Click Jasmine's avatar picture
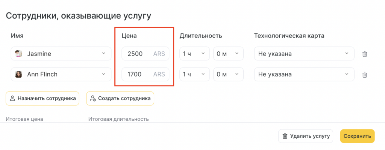385x150 pixels. [18, 54]
